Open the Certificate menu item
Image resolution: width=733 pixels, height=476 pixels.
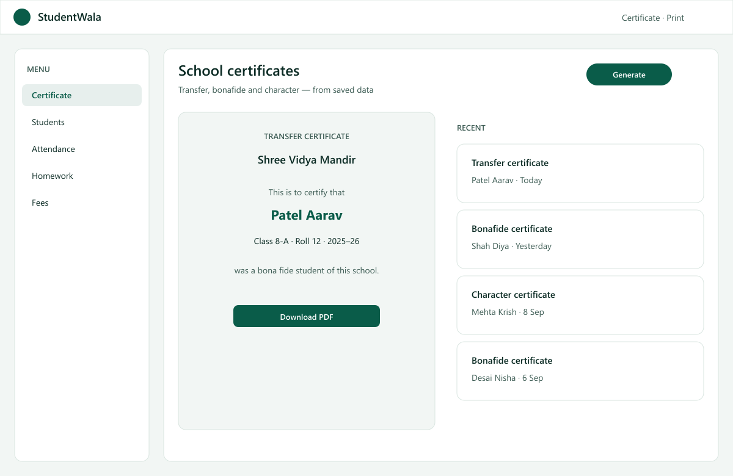point(82,95)
